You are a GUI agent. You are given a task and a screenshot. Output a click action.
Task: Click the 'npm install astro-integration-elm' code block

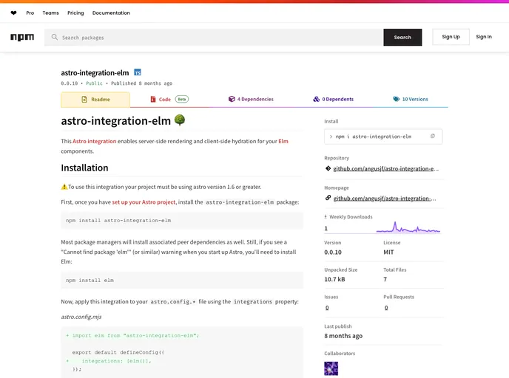[x=182, y=221]
